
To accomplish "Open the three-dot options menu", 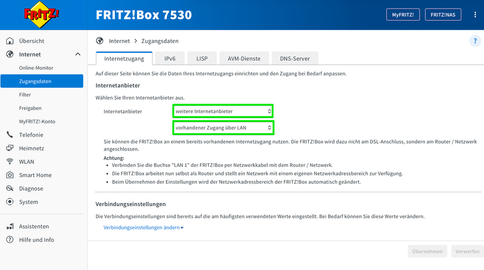I will pos(475,15).
